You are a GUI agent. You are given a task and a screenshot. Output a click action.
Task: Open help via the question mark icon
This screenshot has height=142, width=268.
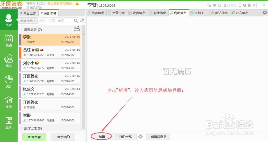coord(245,5)
